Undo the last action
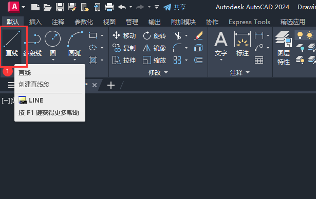Image resolution: width=316 pixels, height=199 pixels. coord(122,7)
